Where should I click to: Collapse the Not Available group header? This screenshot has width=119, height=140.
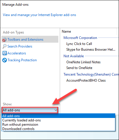pyautogui.click(x=74, y=56)
